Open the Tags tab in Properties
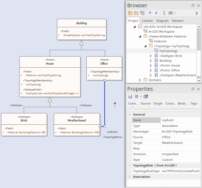202x188 pixels. coord(193,103)
